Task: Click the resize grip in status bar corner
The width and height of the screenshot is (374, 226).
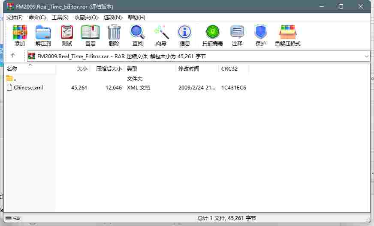Action: click(x=368, y=220)
